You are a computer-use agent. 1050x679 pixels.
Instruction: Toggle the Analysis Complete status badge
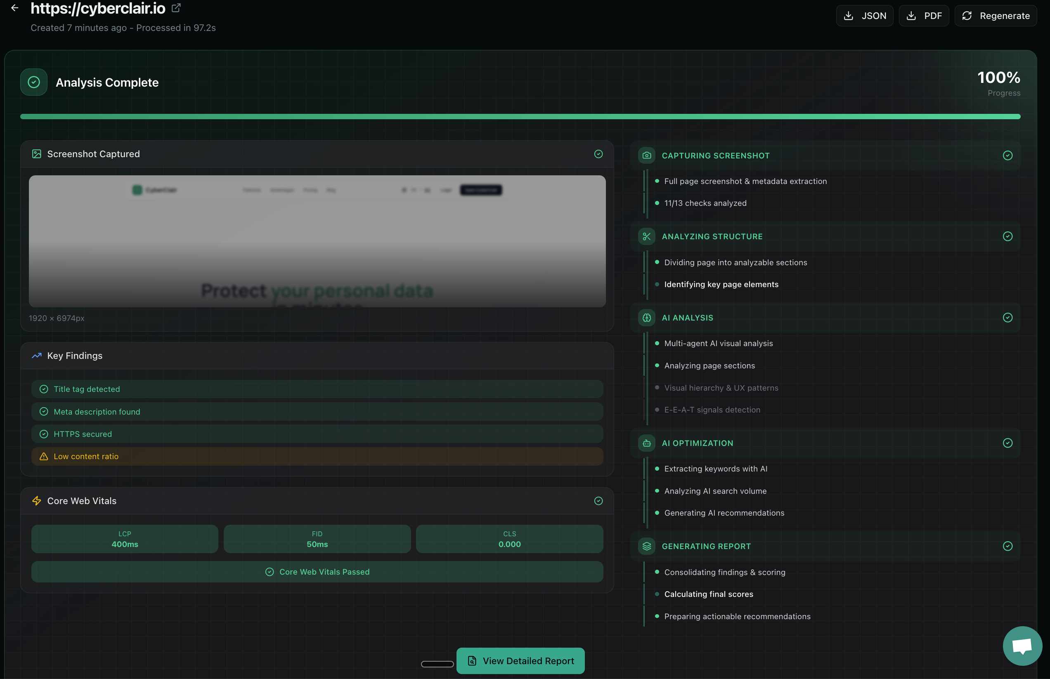tap(33, 82)
